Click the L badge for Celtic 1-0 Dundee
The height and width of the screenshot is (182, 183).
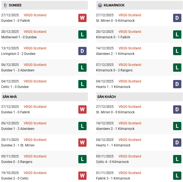(82, 84)
